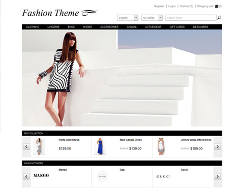Click New Collection next arrow
Viewport: 244px width, 190px height.
tap(218, 146)
